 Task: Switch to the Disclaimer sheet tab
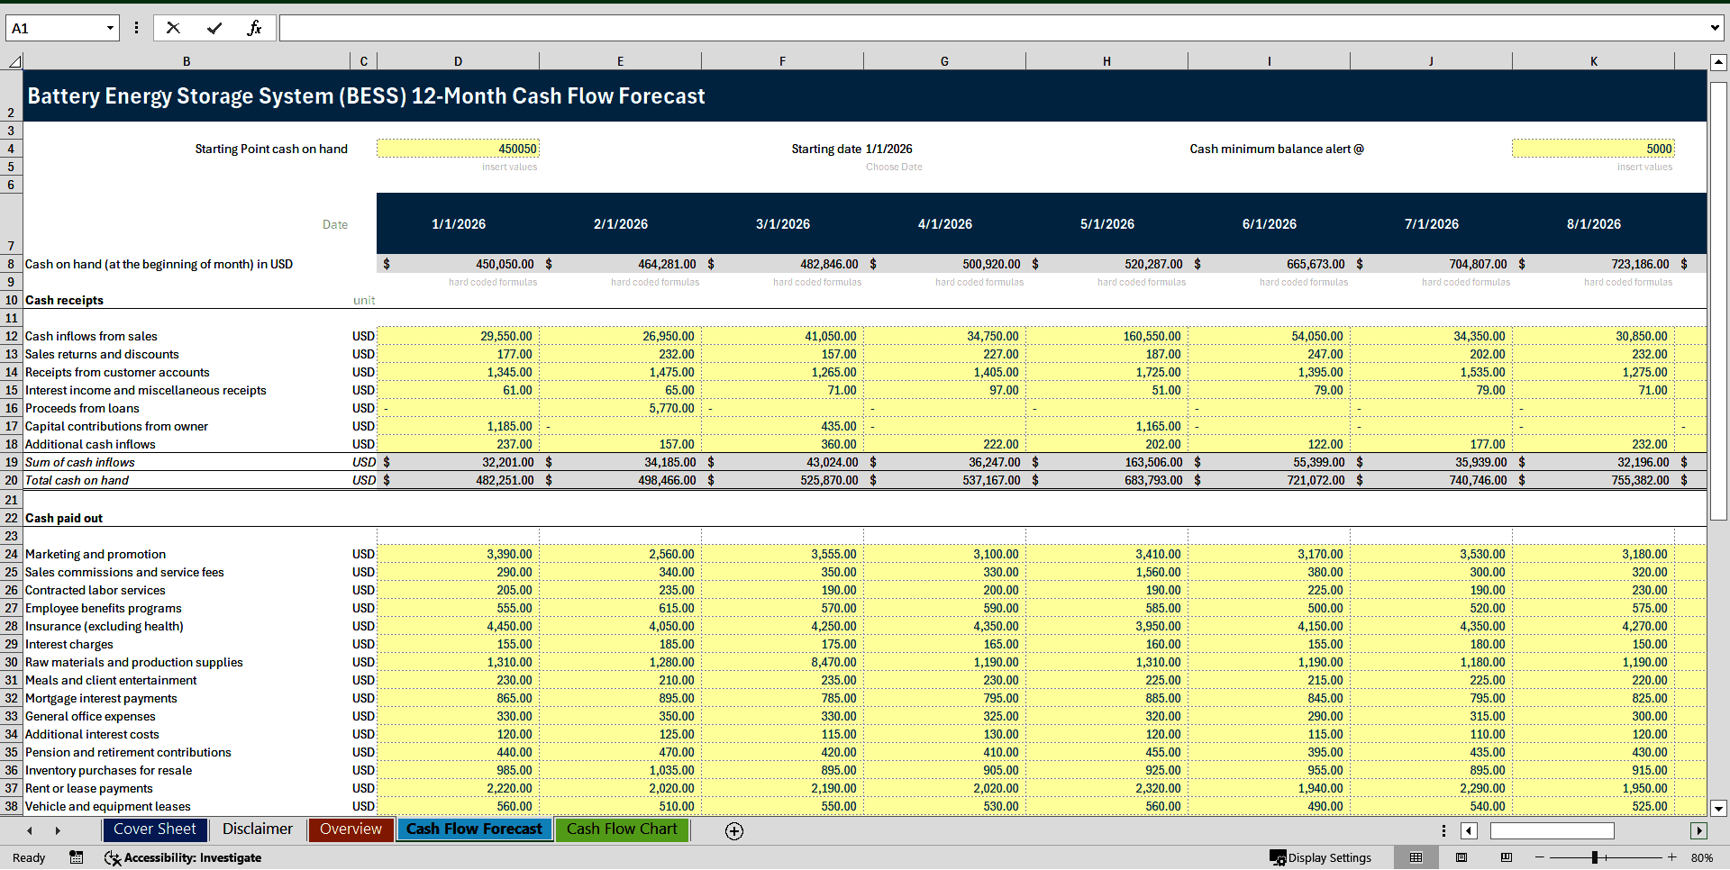pyautogui.click(x=258, y=829)
